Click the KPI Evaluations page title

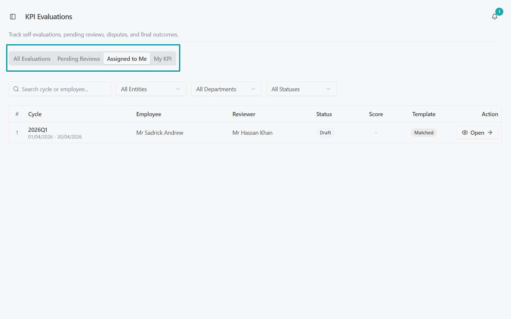pos(49,17)
